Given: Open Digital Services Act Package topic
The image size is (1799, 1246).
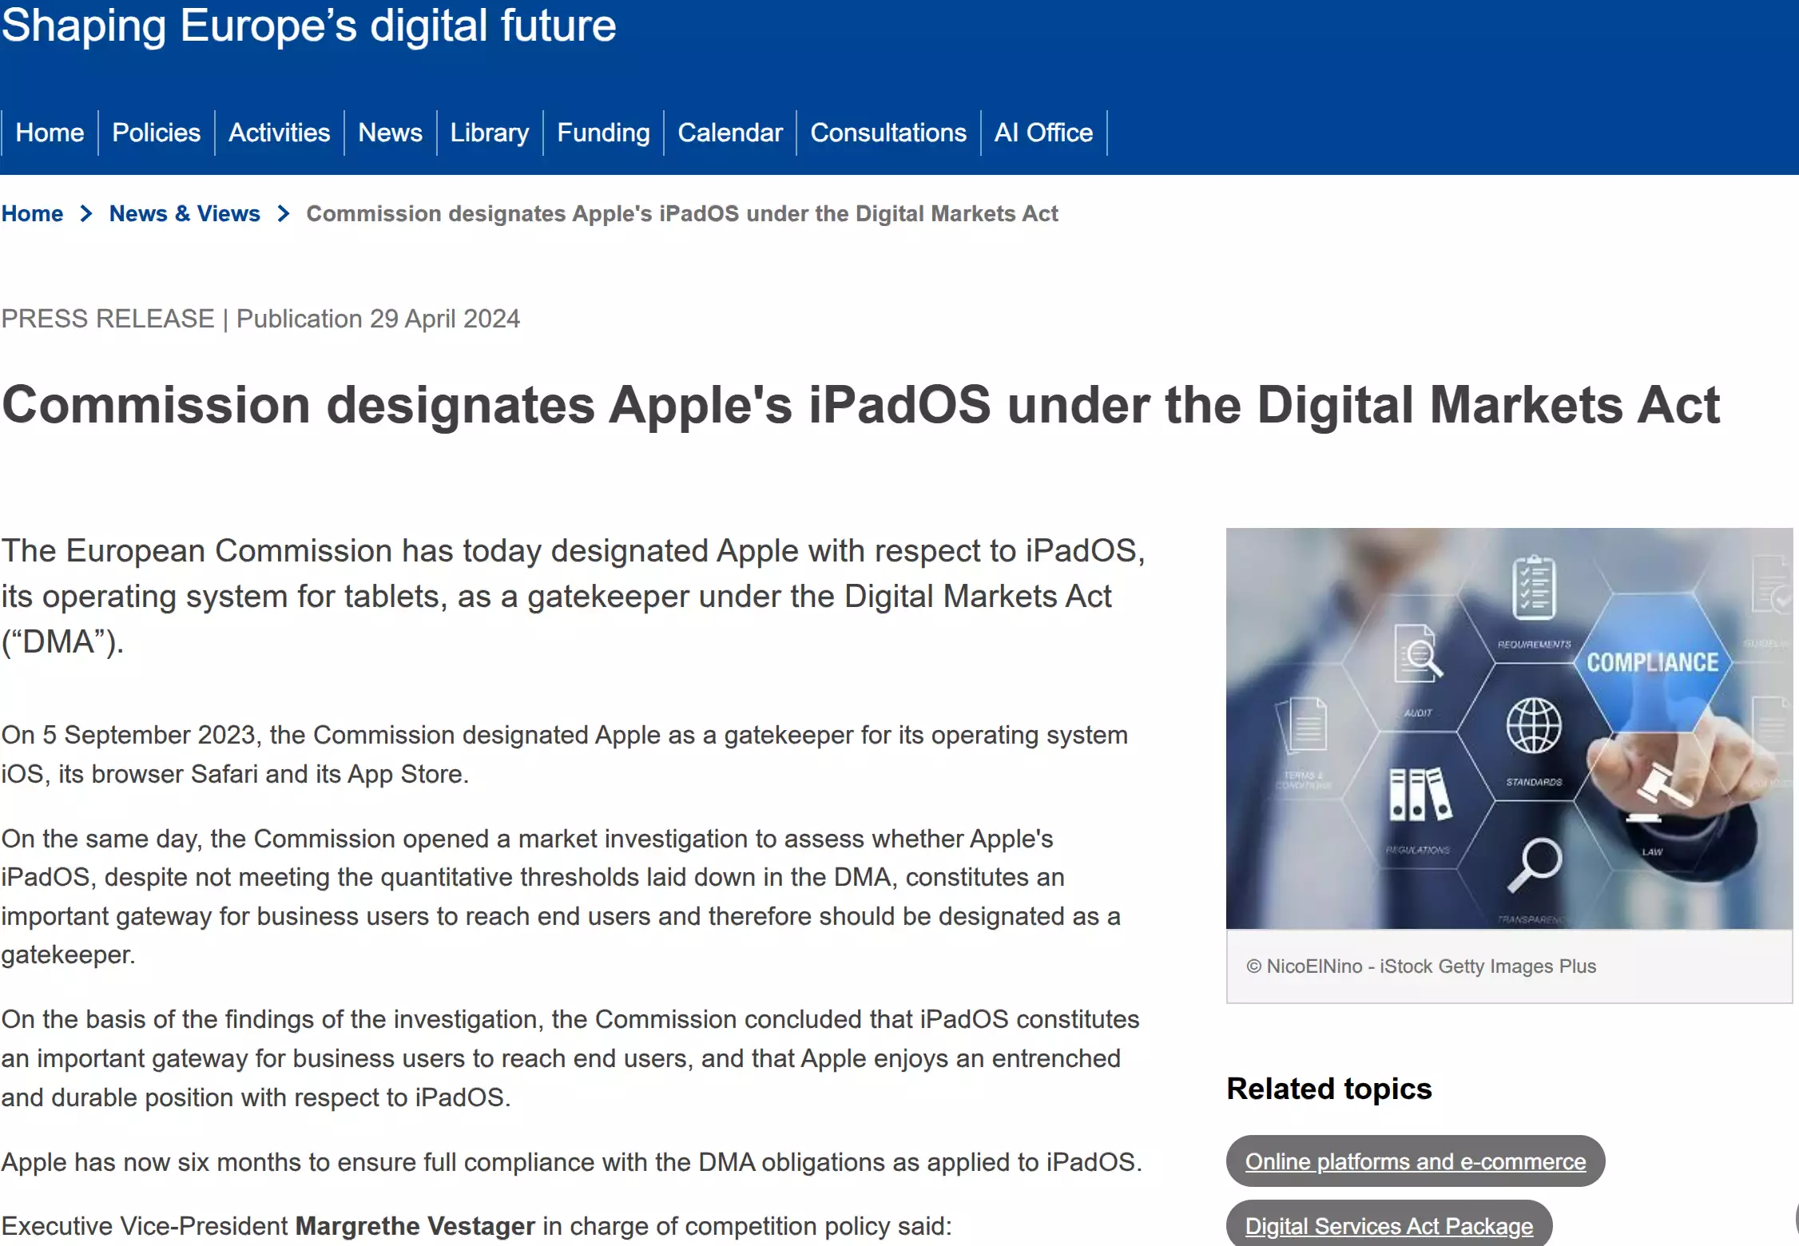Looking at the screenshot, I should [x=1389, y=1224].
